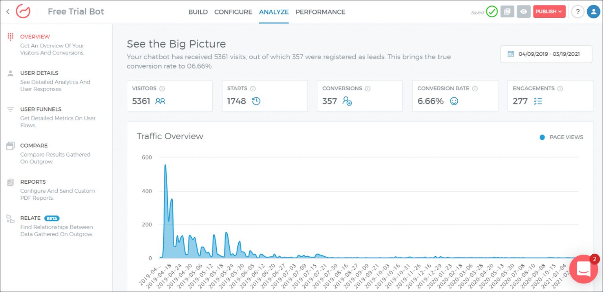The height and width of the screenshot is (292, 603).
Task: Switch to the Build tab
Action: (198, 12)
